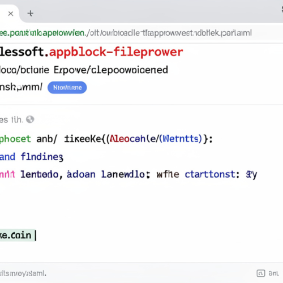Click the code line 'and flndine'

(x=32, y=157)
